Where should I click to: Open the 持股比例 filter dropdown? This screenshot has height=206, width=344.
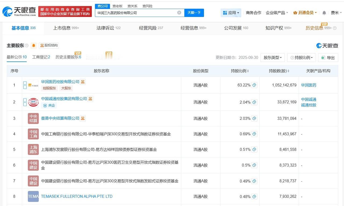pos(302,57)
